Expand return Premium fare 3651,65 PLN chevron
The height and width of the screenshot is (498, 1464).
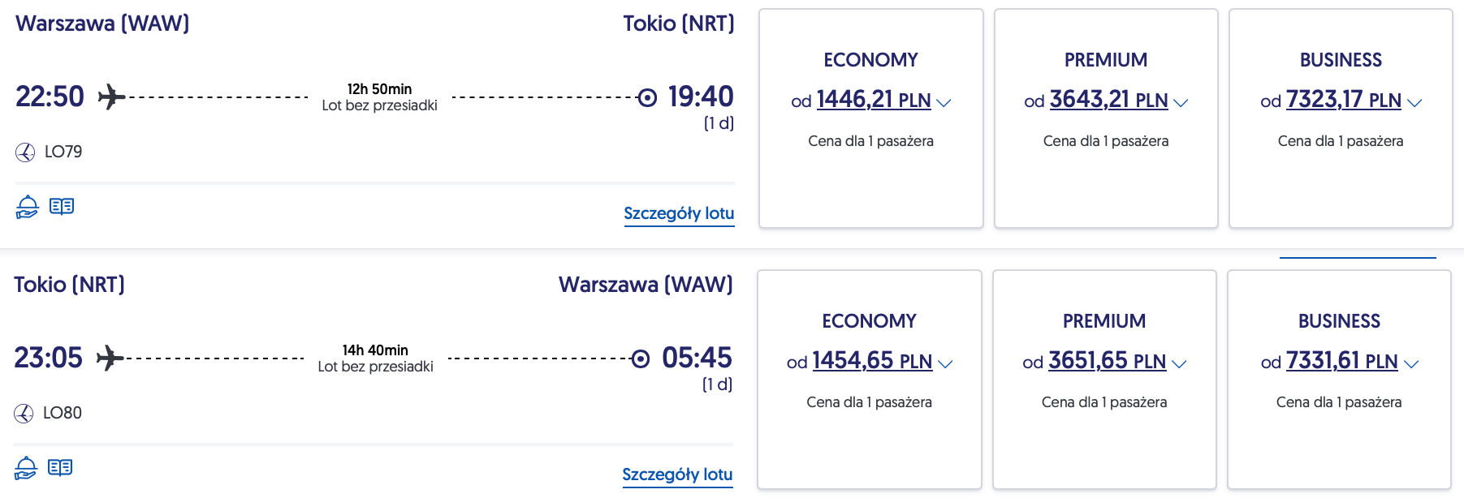point(1179,364)
